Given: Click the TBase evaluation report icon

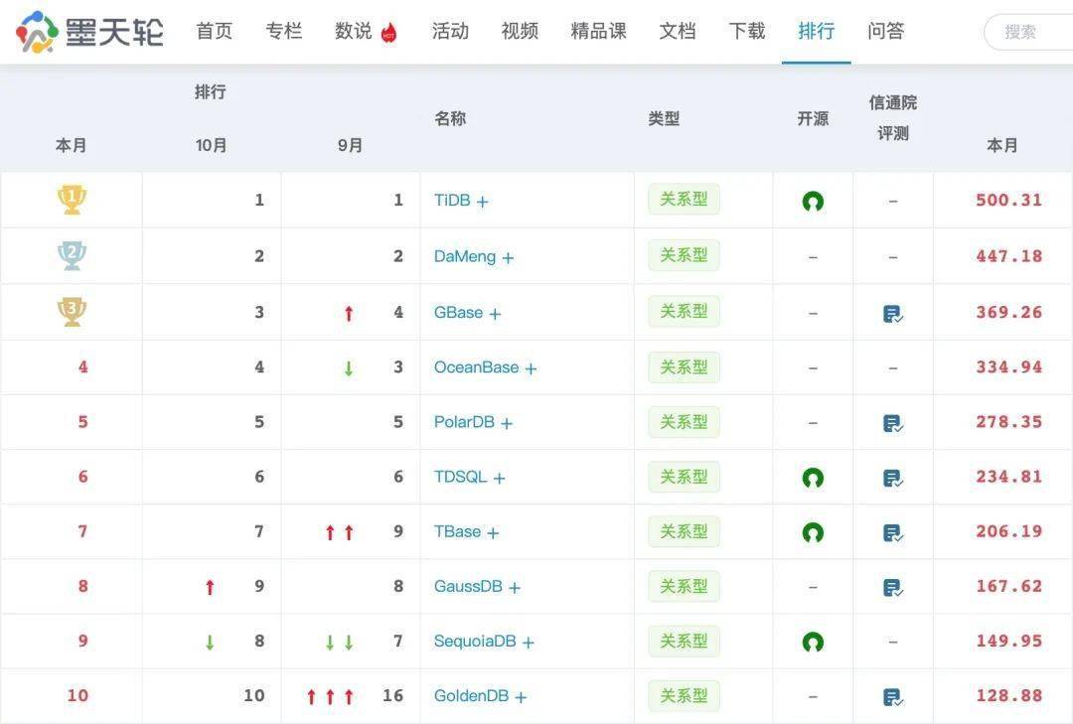Looking at the screenshot, I should click(x=892, y=533).
